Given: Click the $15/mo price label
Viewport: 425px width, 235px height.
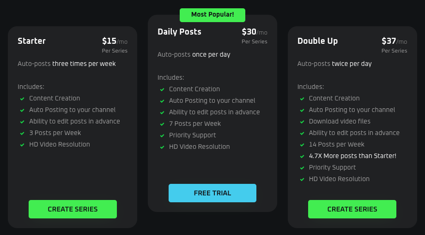Looking at the screenshot, I should point(115,41).
